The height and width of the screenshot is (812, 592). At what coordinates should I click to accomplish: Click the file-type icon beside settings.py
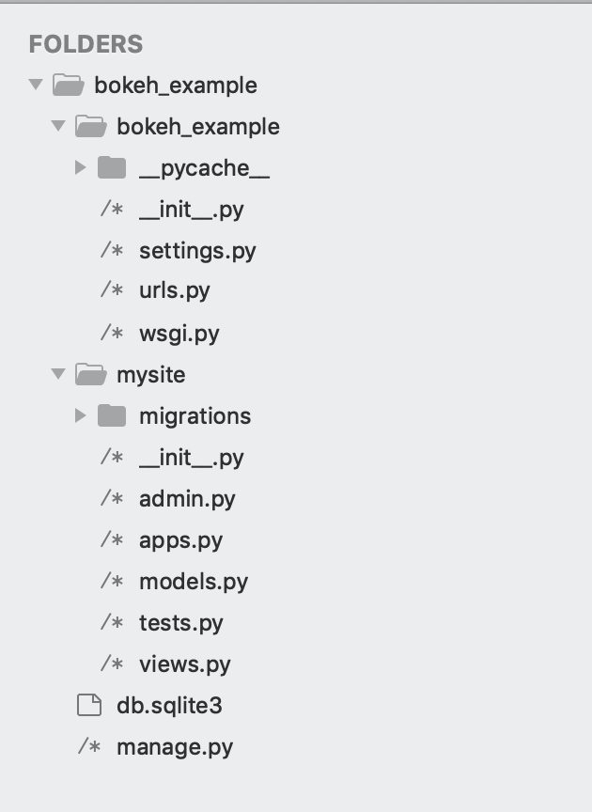[x=112, y=251]
